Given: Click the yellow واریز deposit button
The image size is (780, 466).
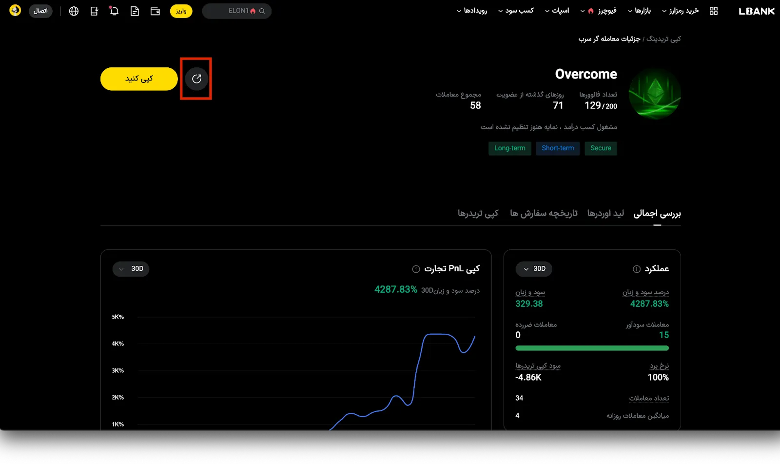Looking at the screenshot, I should pos(181,11).
